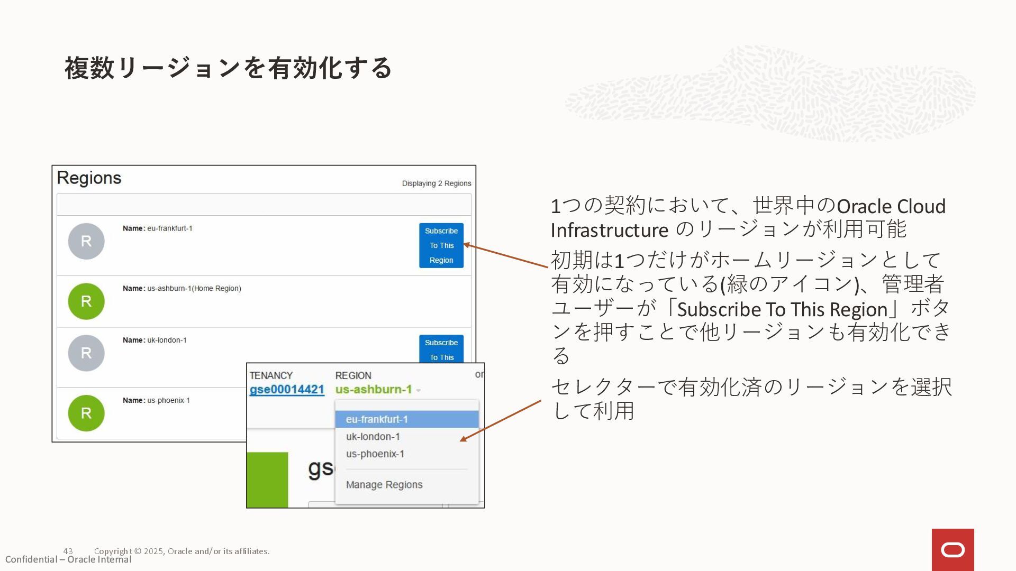1016x571 pixels.
Task: Click the Regions panel heading
Action: click(89, 178)
